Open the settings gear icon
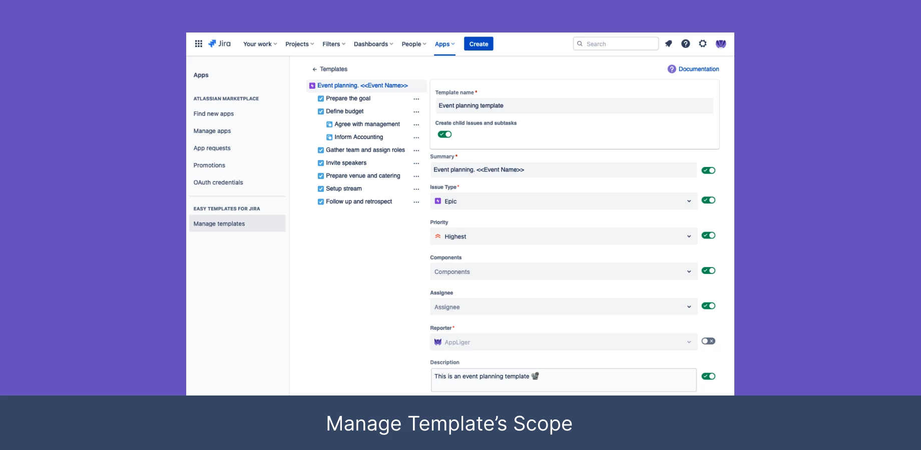 pyautogui.click(x=703, y=44)
